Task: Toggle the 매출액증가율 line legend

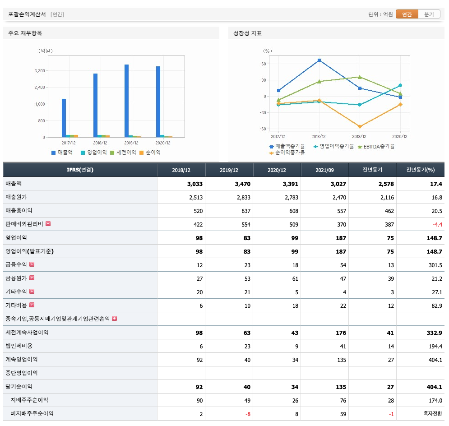Action: click(287, 146)
